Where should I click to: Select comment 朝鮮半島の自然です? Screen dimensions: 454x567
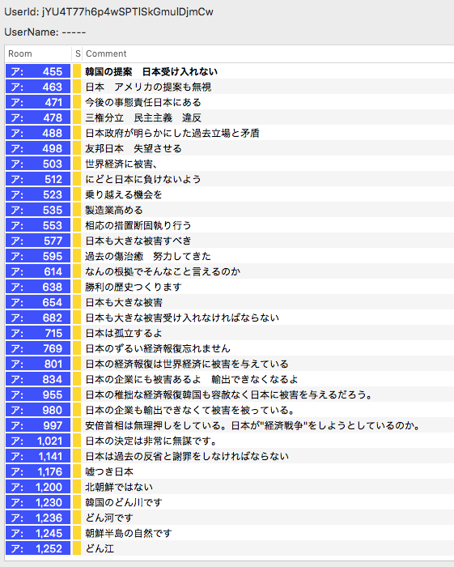click(129, 533)
